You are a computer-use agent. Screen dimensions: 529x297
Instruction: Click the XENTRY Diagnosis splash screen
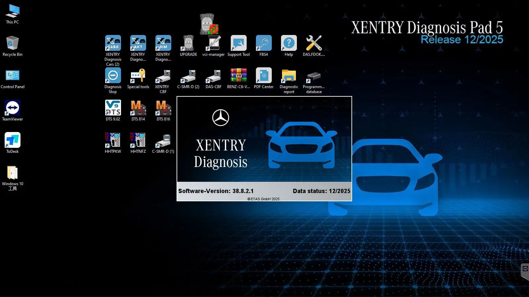(x=264, y=148)
